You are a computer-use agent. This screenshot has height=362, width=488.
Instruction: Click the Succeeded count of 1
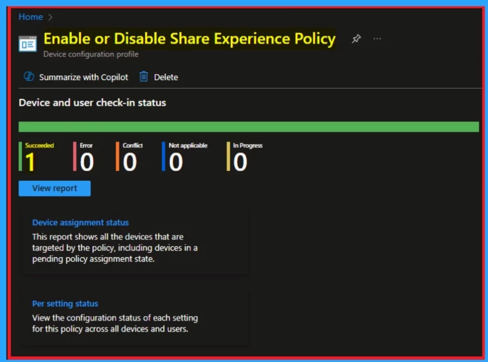[30, 162]
